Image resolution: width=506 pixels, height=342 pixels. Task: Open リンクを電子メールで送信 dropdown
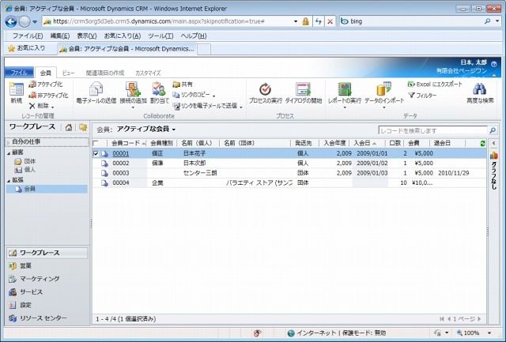pyautogui.click(x=241, y=107)
